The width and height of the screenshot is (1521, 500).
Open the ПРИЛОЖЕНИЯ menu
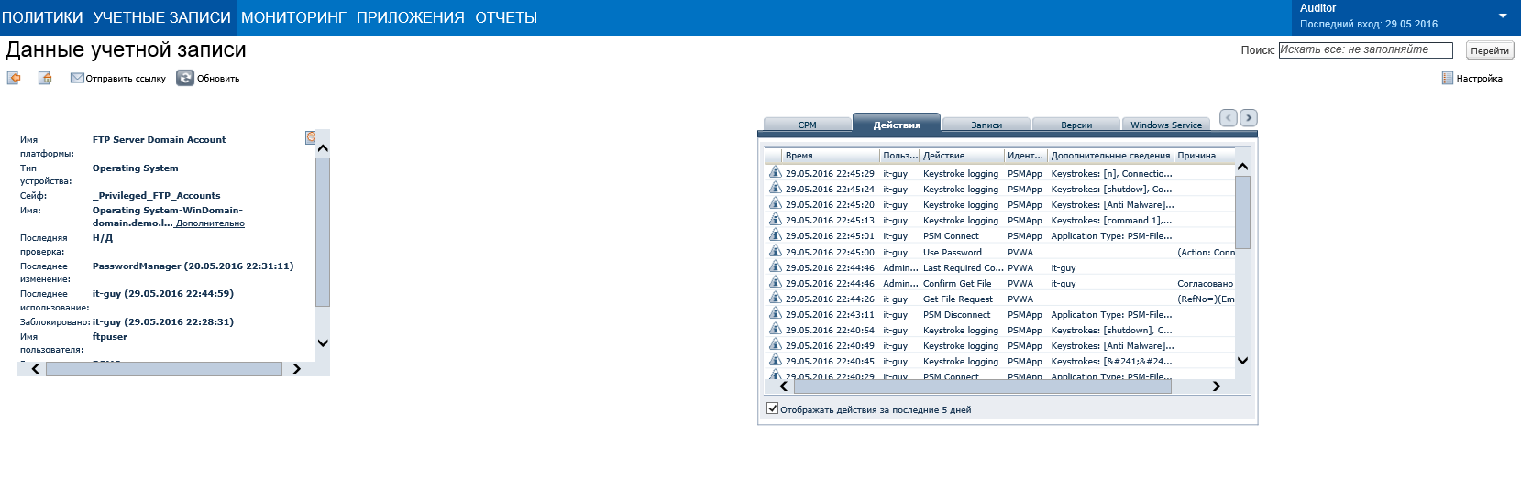[x=411, y=17]
